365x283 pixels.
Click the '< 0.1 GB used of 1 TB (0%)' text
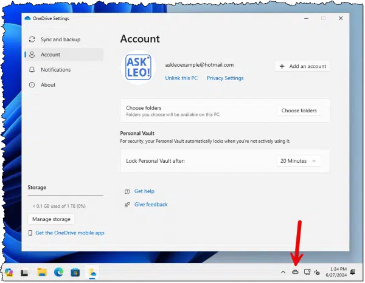pos(59,206)
